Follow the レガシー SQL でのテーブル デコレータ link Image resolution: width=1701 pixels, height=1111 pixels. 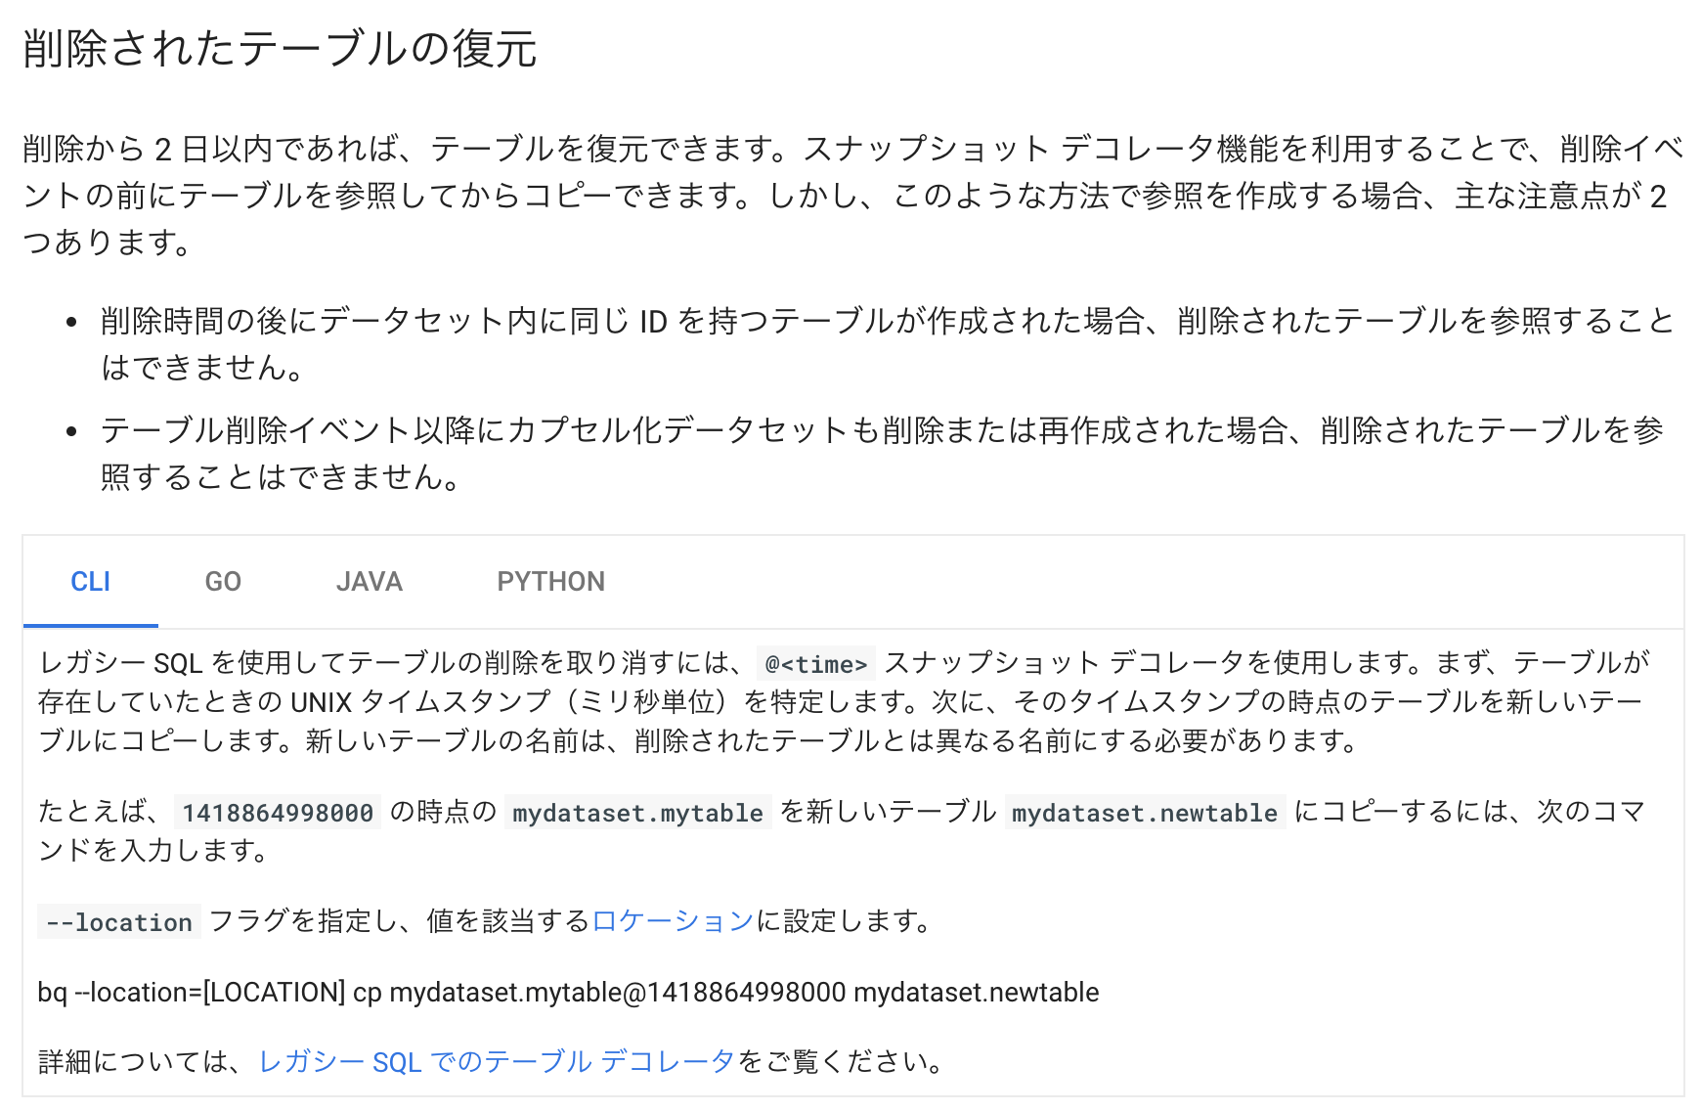(x=497, y=1062)
